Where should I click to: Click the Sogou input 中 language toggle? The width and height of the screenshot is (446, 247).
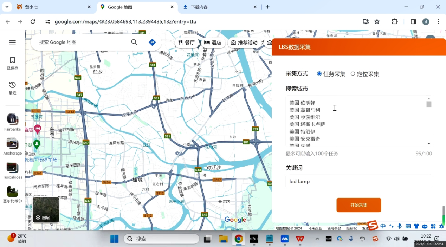(383, 226)
